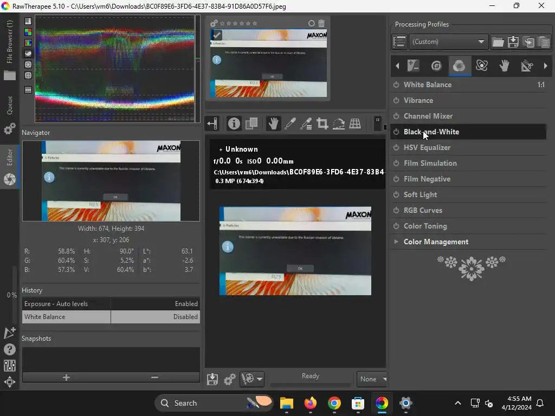Expand the Vibrance panel title
Viewport: 555px width, 416px height.
pyautogui.click(x=418, y=100)
